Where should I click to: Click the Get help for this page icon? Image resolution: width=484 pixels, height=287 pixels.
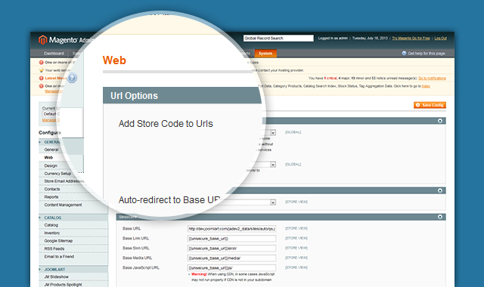tap(404, 53)
